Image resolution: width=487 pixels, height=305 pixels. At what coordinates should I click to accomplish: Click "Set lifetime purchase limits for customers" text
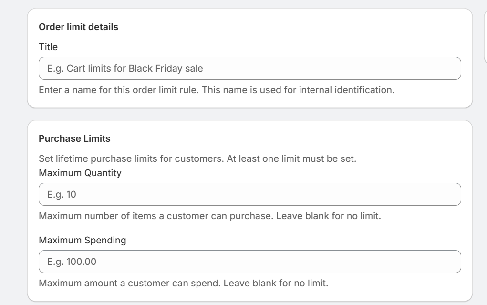[129, 158]
